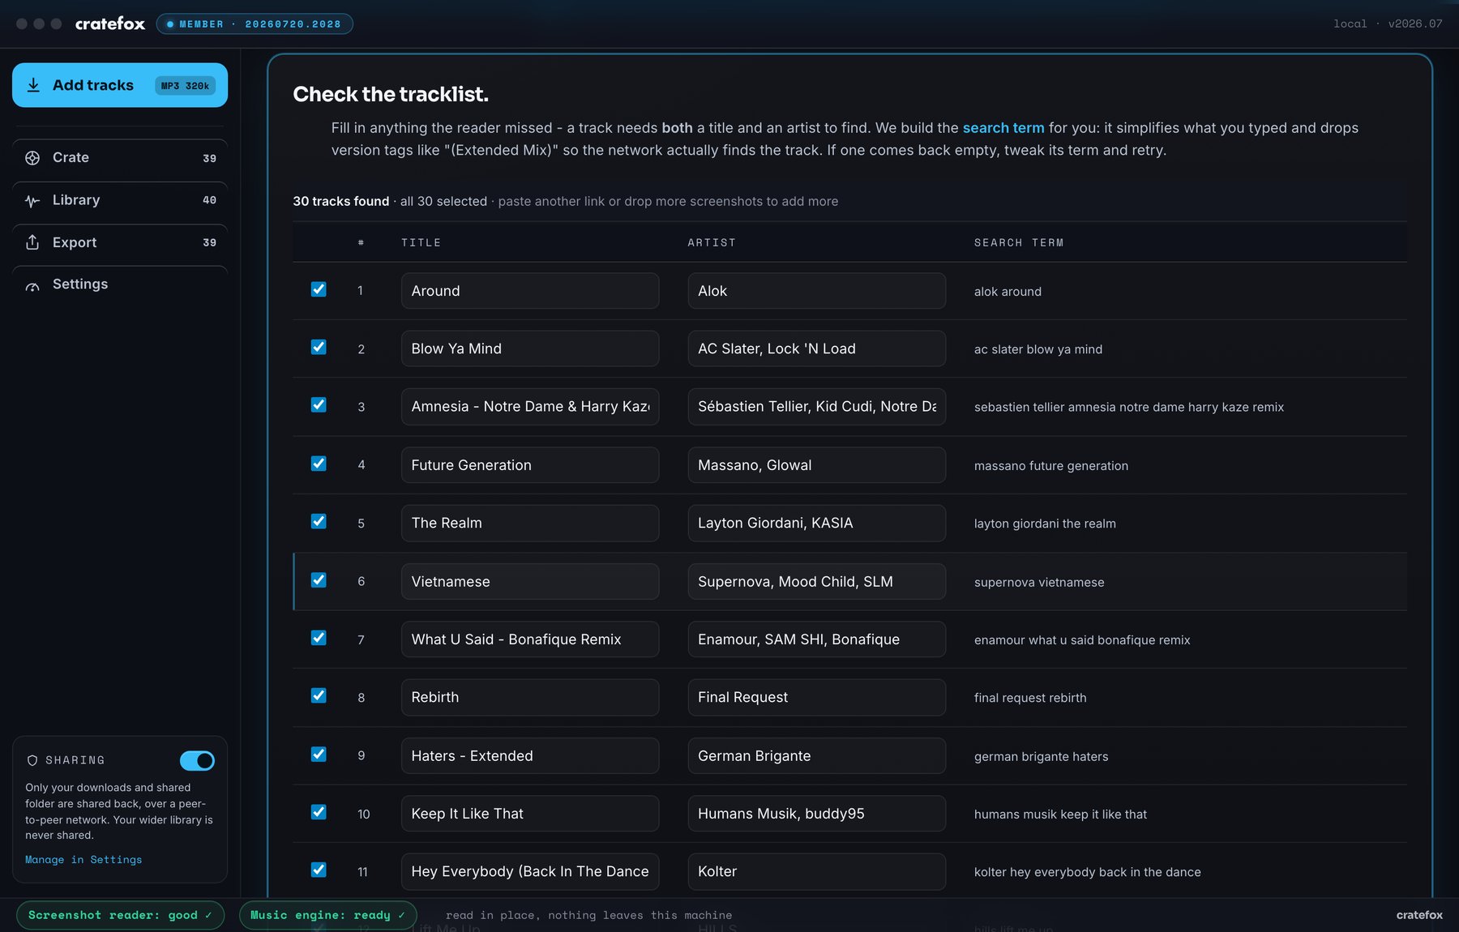Click the Export share icon
The height and width of the screenshot is (932, 1459).
tap(32, 242)
